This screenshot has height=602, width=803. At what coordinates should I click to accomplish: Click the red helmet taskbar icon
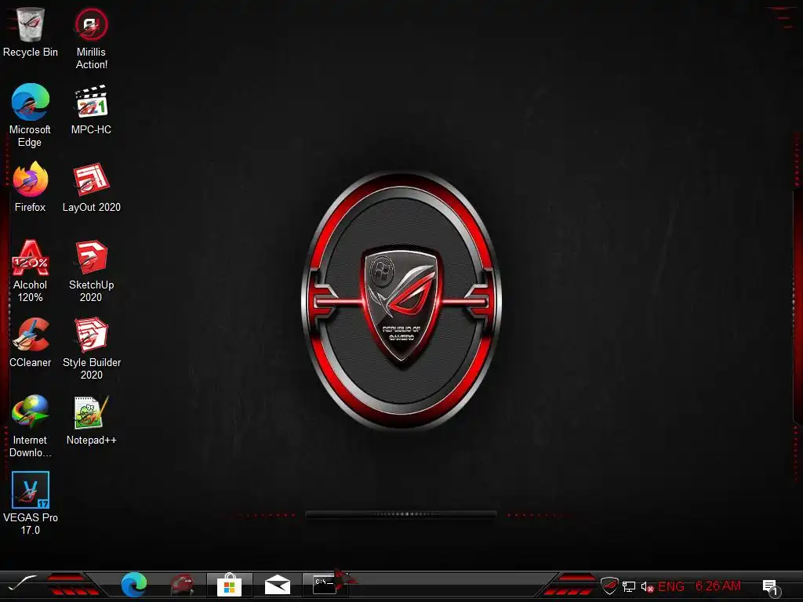(x=182, y=585)
